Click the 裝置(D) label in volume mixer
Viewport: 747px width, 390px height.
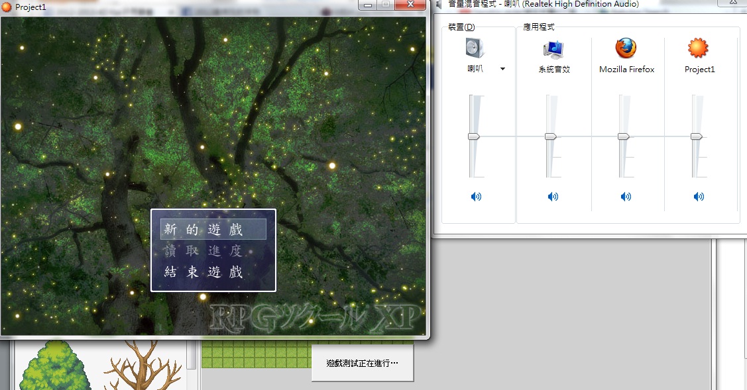click(x=461, y=27)
